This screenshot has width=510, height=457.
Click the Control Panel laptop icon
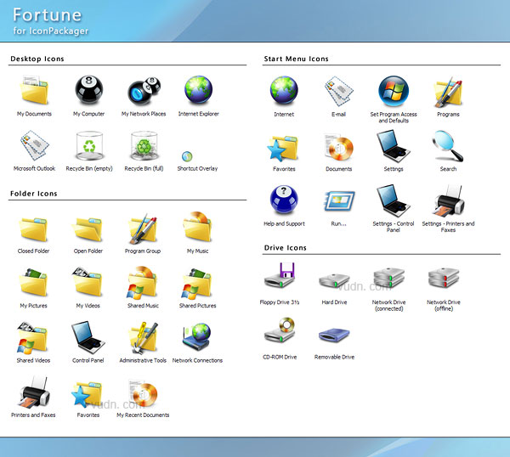(88, 337)
